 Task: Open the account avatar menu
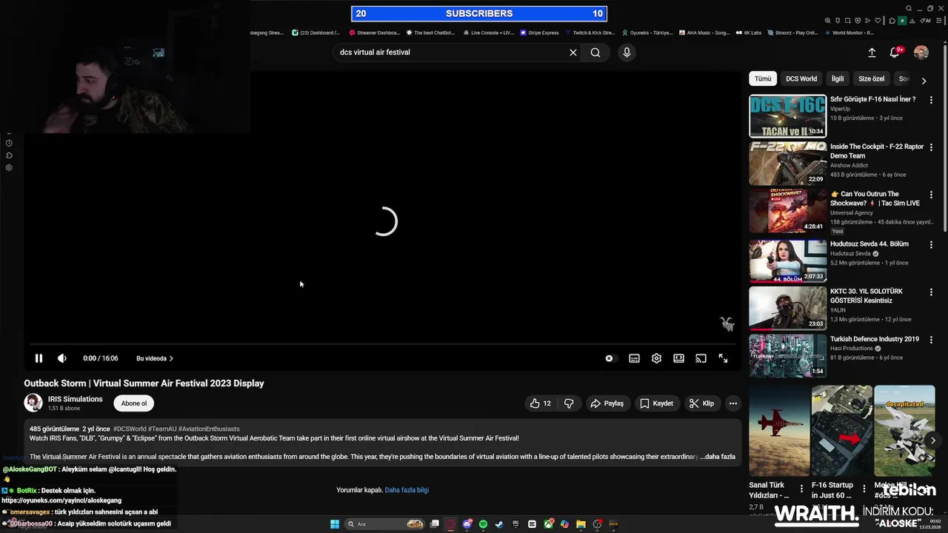921,53
